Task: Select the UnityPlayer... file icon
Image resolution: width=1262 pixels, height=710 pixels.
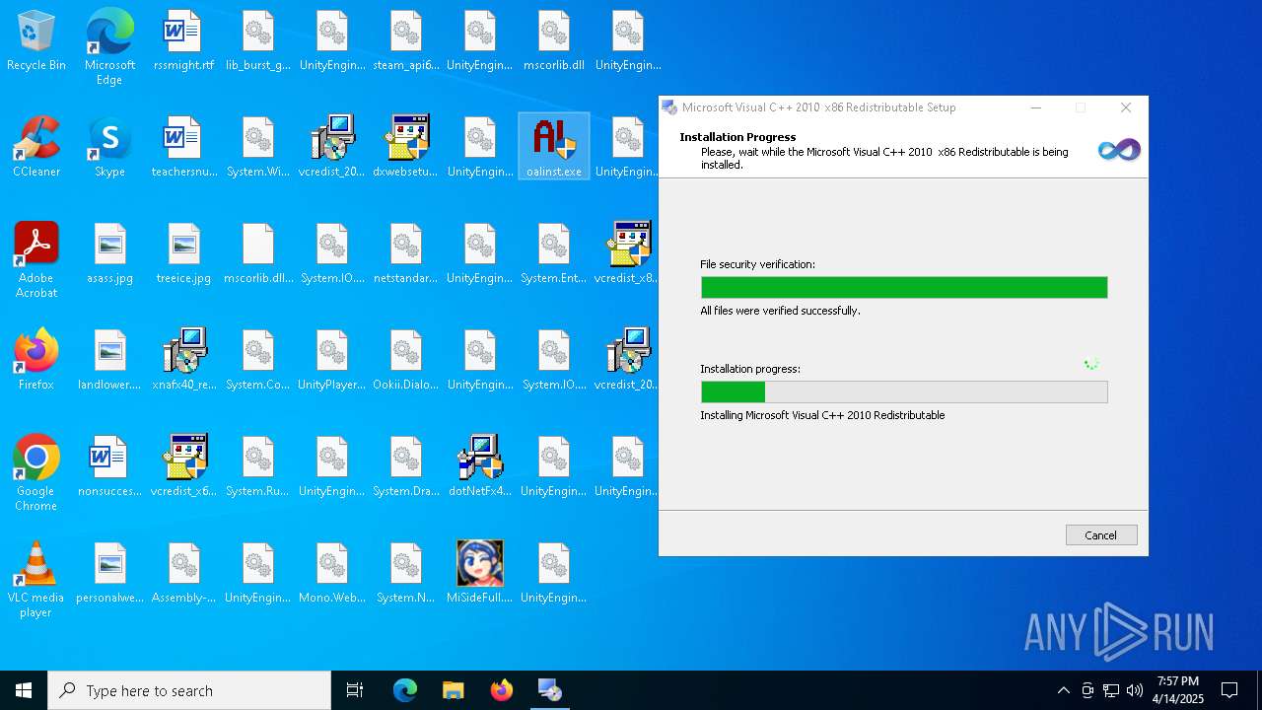Action: point(332,361)
